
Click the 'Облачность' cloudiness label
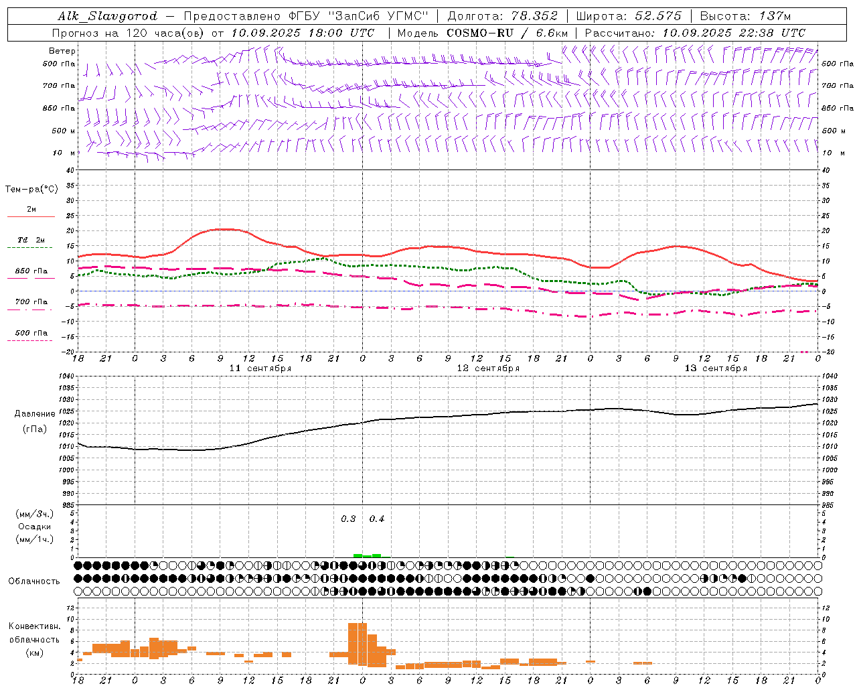pyautogui.click(x=34, y=581)
